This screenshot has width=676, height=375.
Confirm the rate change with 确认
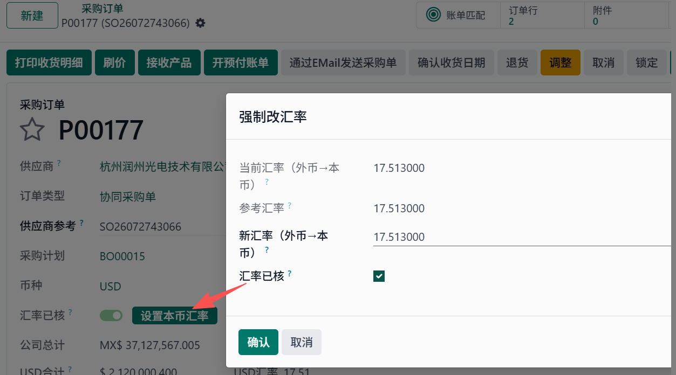tap(258, 342)
